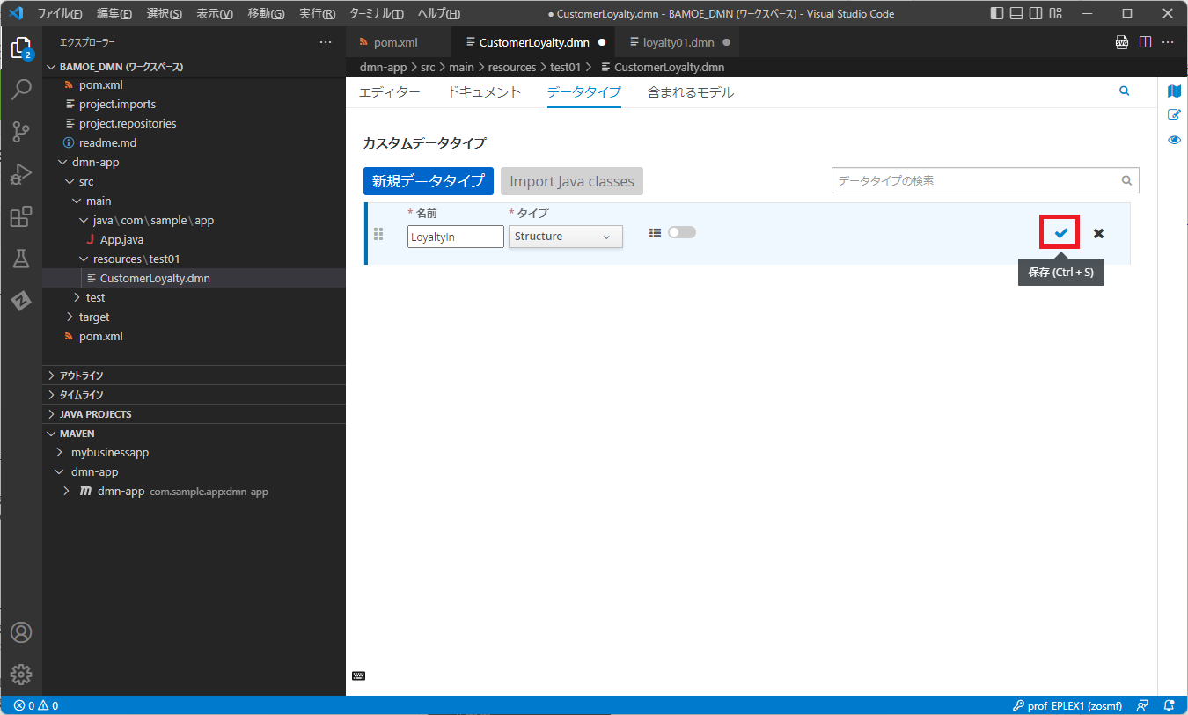Switch to the ドキュメント tab
The width and height of the screenshot is (1188, 715).
[x=484, y=92]
